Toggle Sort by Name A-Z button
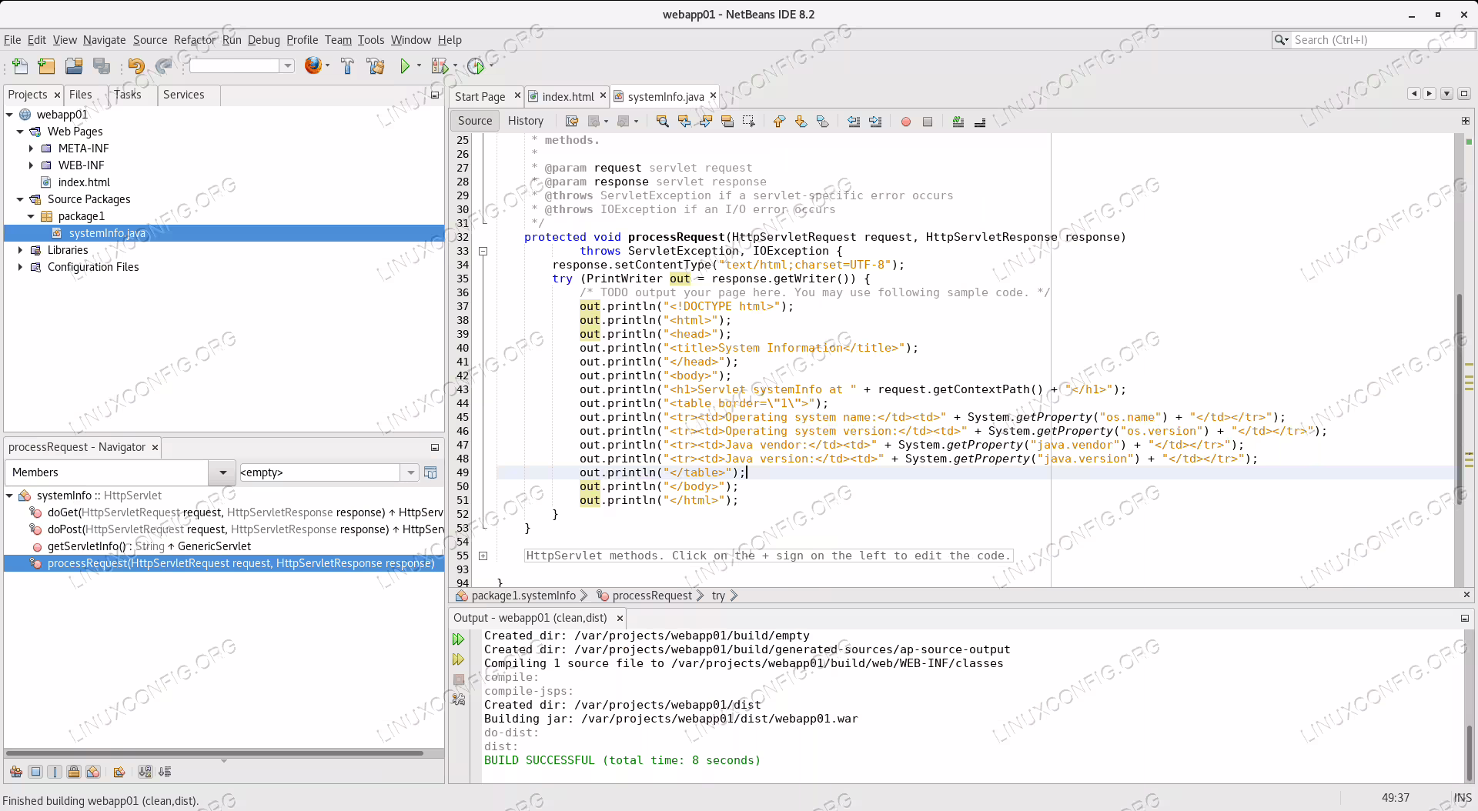1478x811 pixels. pyautogui.click(x=145, y=772)
